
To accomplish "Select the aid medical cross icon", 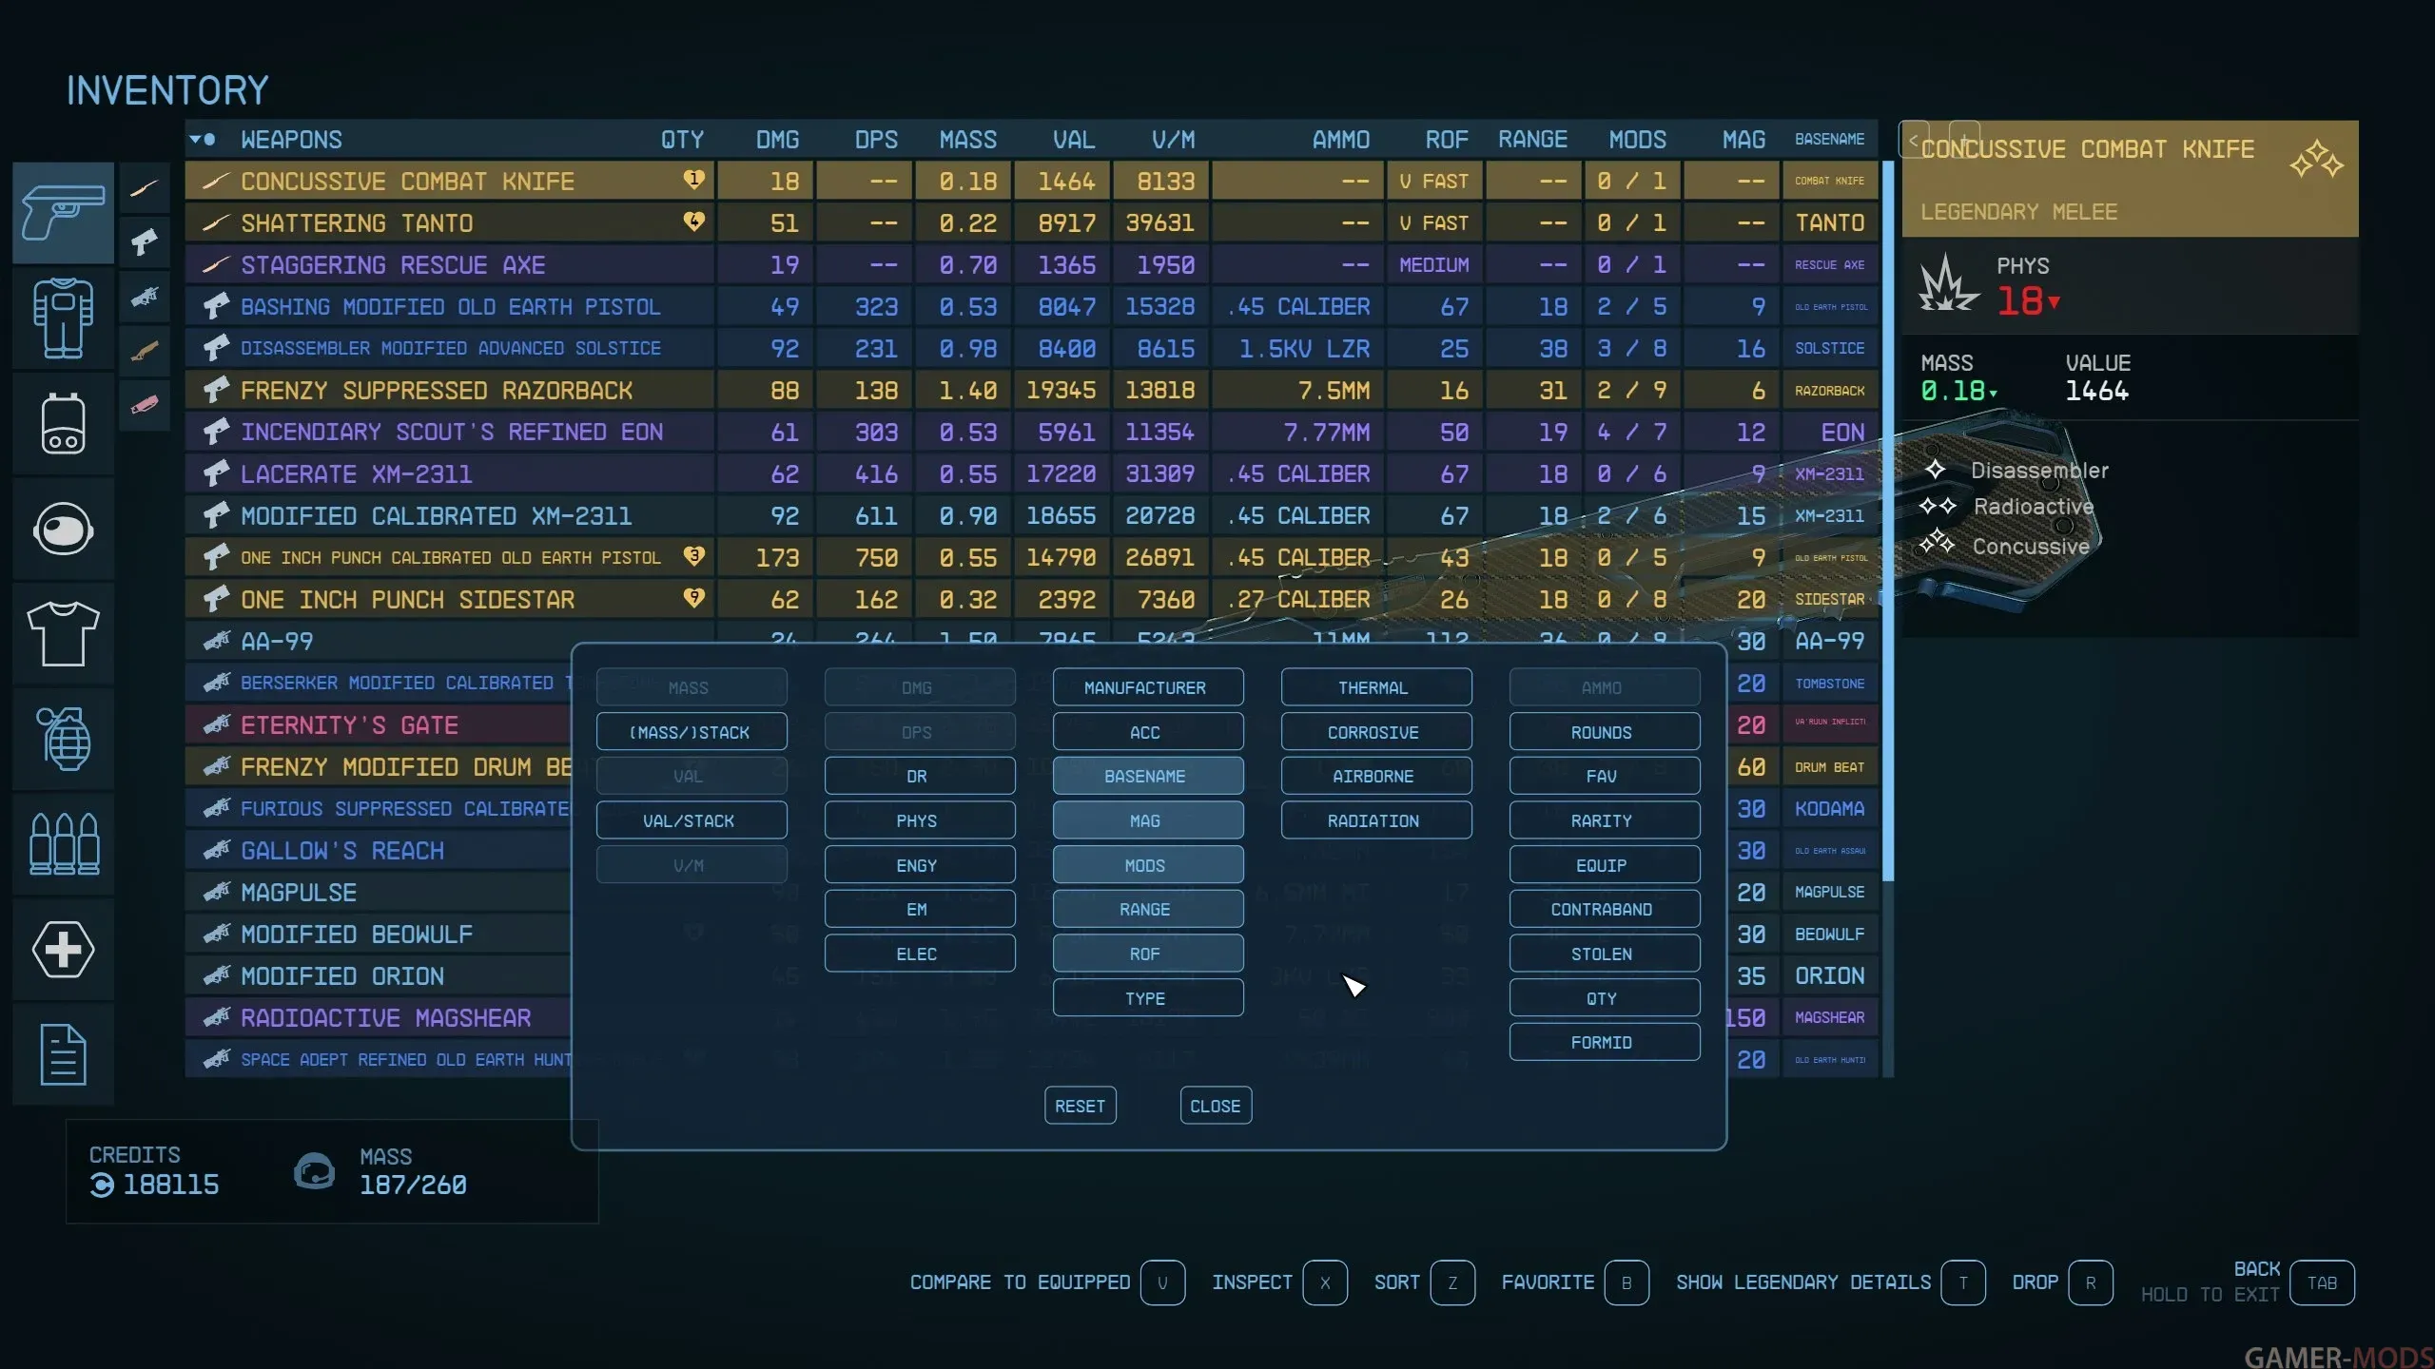I will click(x=63, y=949).
